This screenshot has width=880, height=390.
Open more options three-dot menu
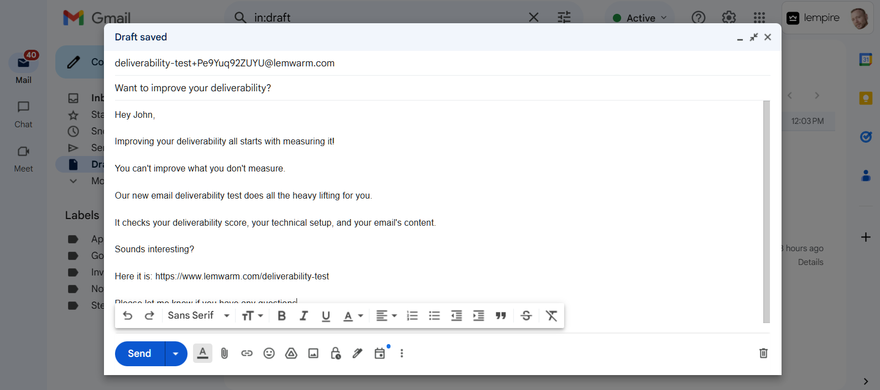402,353
